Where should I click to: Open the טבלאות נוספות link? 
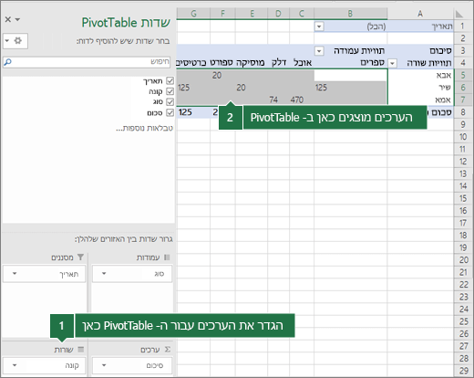tap(144, 128)
